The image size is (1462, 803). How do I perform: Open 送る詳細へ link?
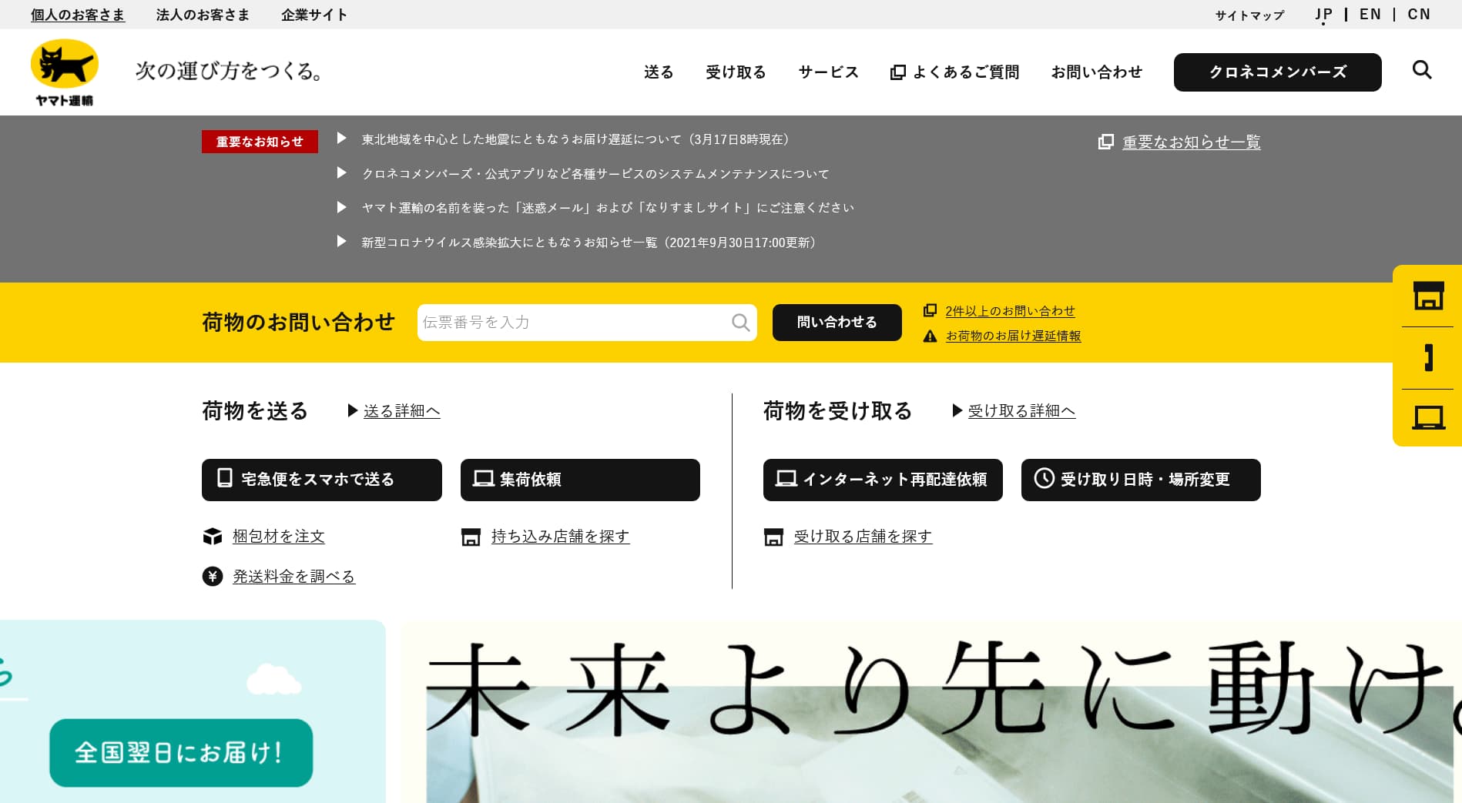[401, 411]
